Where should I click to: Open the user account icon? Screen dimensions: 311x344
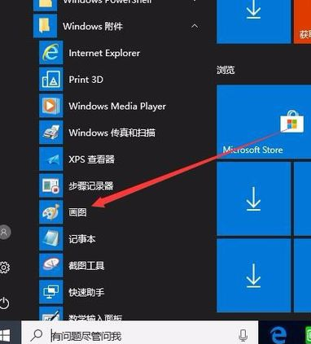click(5, 232)
